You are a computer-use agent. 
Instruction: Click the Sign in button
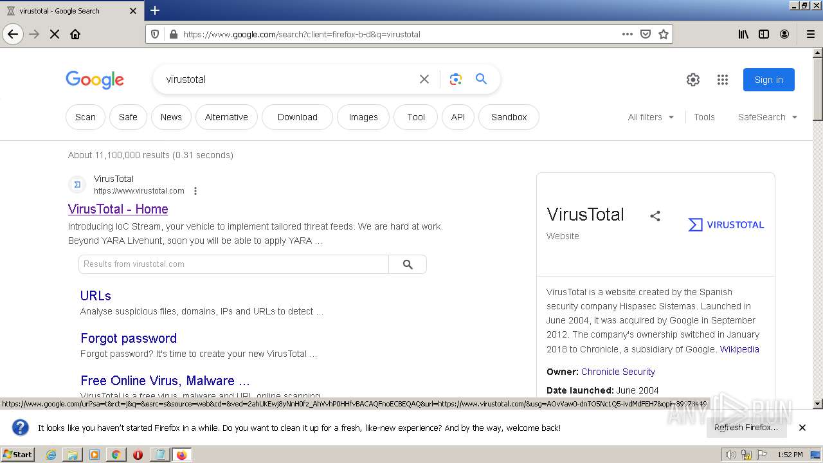point(769,80)
